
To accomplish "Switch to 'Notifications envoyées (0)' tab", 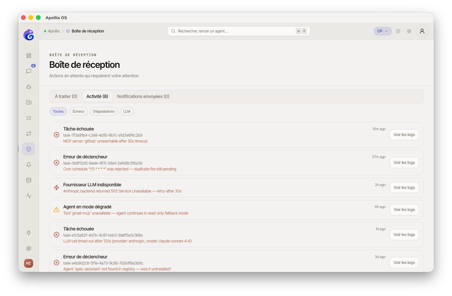I will pos(143,96).
